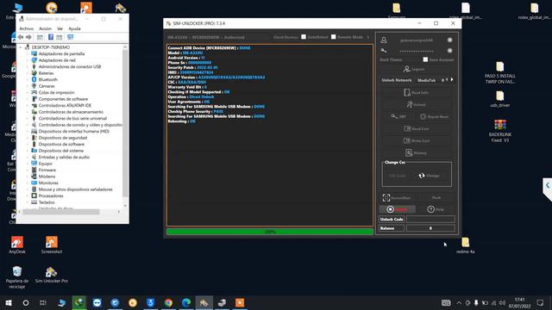Expand the Módems node
The image size is (552, 310).
[28, 177]
